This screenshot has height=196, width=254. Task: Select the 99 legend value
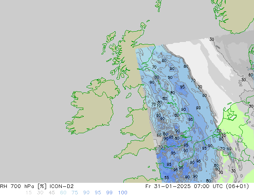coord(109,193)
